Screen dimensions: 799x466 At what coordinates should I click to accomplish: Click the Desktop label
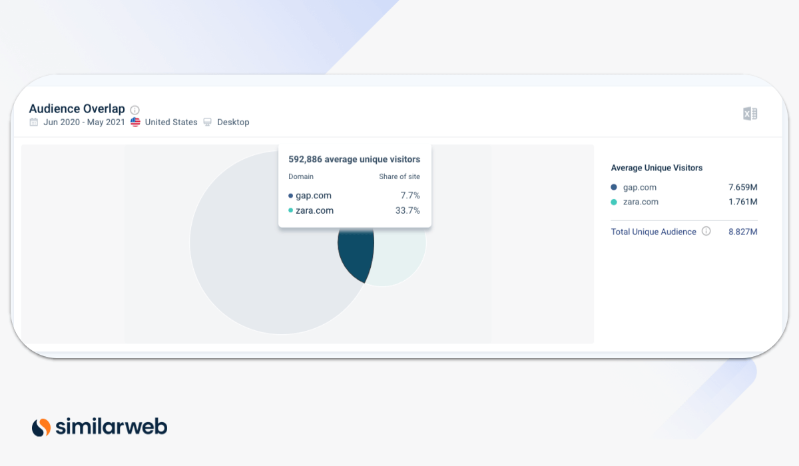point(233,122)
